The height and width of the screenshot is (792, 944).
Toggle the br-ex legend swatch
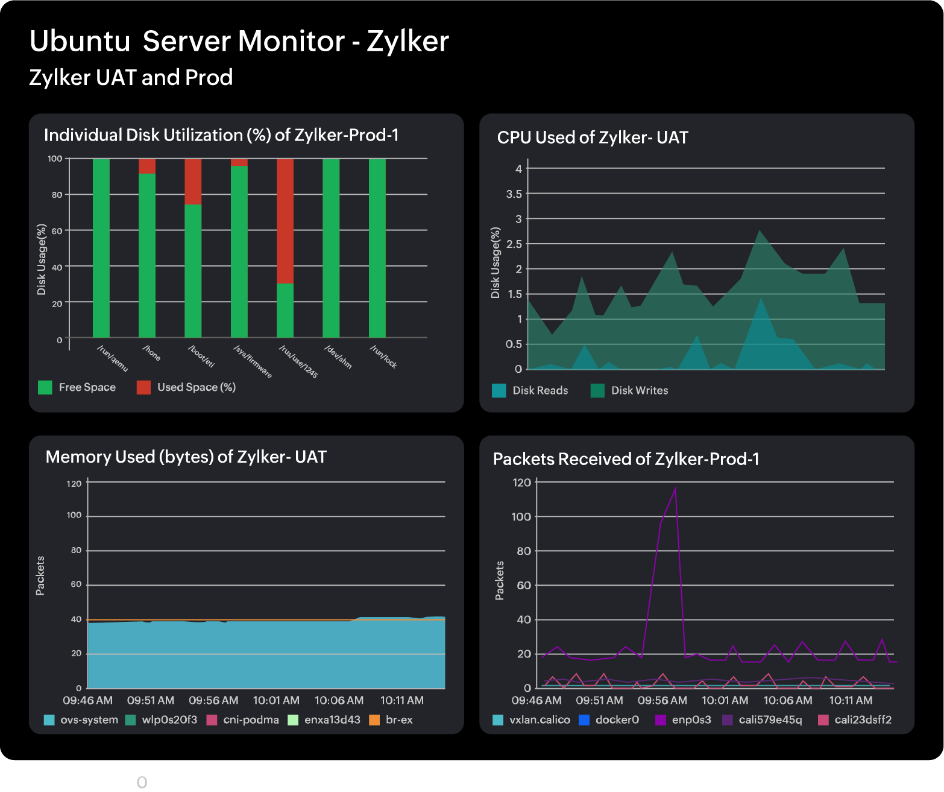[374, 720]
